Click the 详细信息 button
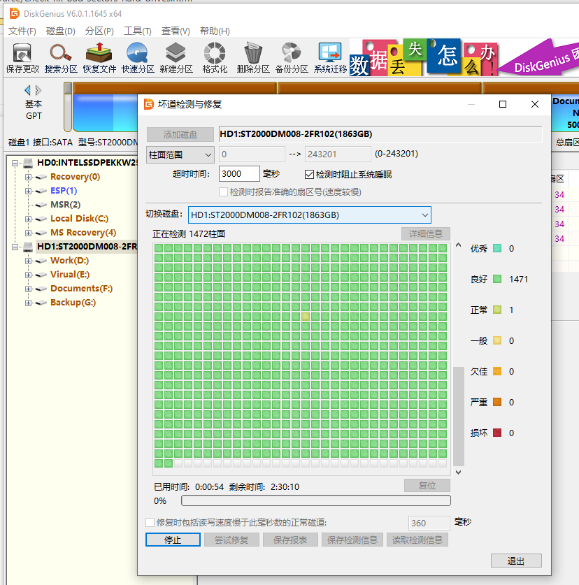The height and width of the screenshot is (585, 579). point(426,234)
